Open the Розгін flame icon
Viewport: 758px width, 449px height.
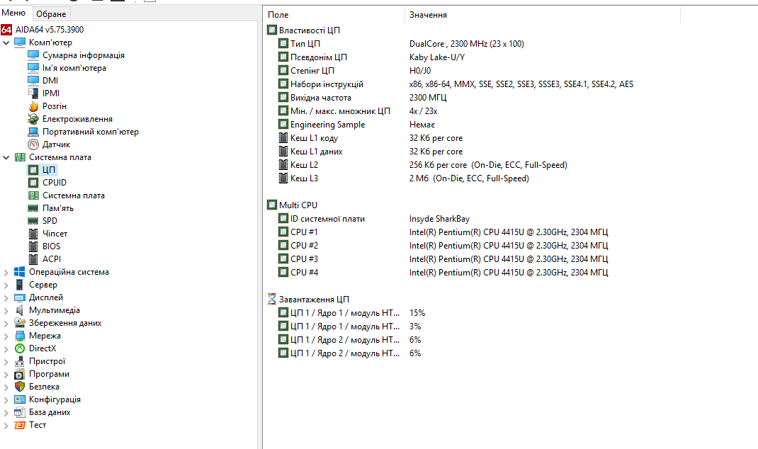tap(33, 106)
